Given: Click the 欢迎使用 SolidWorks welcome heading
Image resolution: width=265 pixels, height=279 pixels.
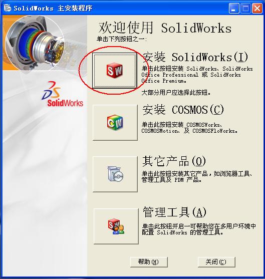Looking at the screenshot, I should pyautogui.click(x=165, y=28).
